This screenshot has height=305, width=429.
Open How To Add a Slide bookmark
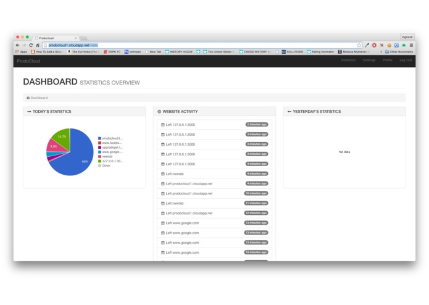point(47,52)
